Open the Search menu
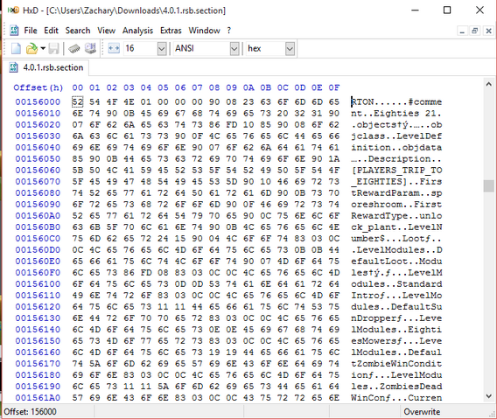Screen dimensions: 497x419 pyautogui.click(x=78, y=31)
